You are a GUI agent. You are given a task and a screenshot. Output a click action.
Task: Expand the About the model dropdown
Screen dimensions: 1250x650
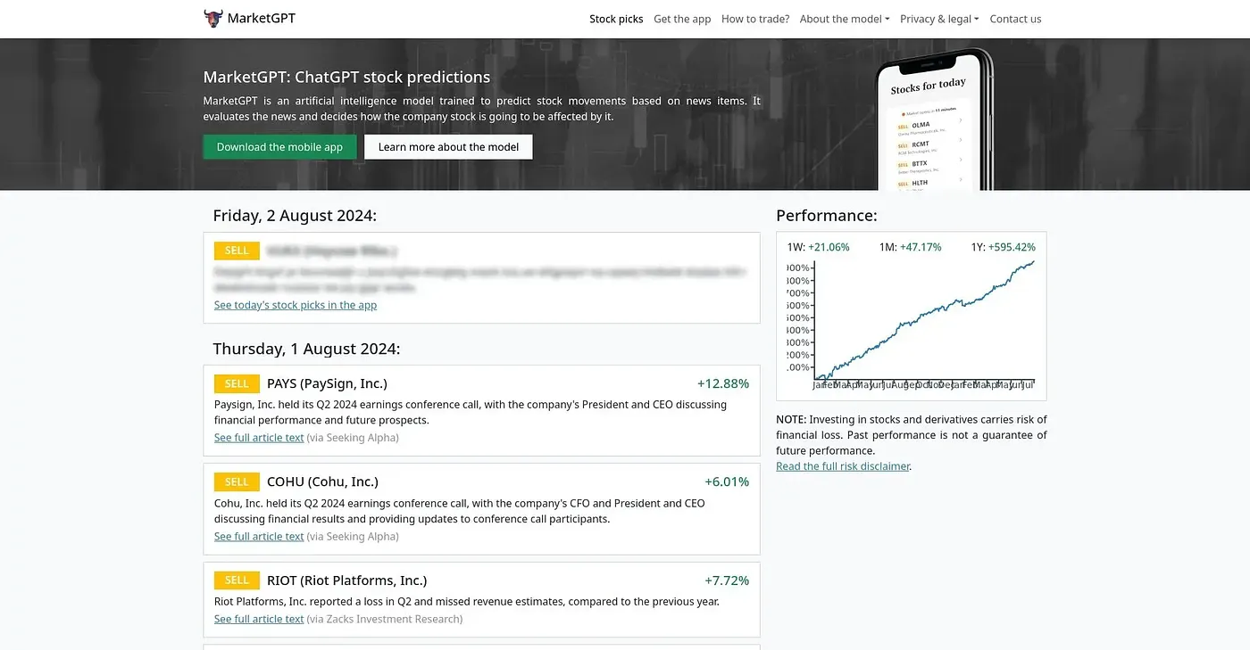845,19
